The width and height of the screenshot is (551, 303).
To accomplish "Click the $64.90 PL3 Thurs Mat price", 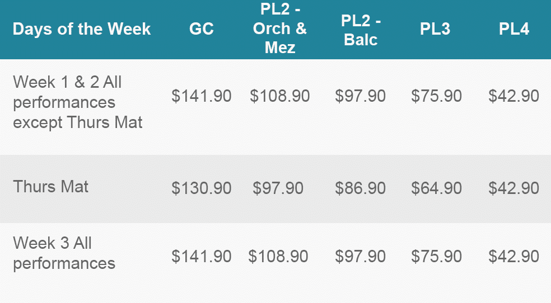I will [x=436, y=188].
